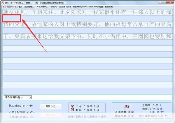Toggle the 显示时间(Ctrl+T) checkbox

click(10, 112)
